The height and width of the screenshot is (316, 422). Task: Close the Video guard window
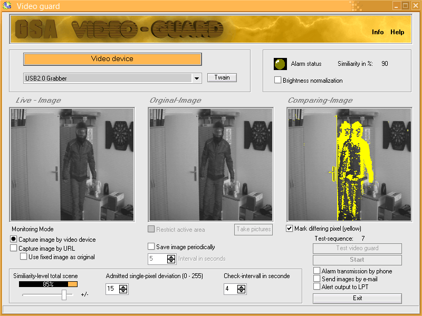(x=415, y=6)
